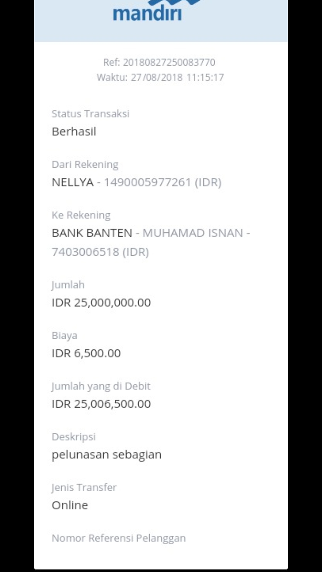Click the Ke Rekening label
Viewport: 322px width, 572px height.
click(x=81, y=215)
